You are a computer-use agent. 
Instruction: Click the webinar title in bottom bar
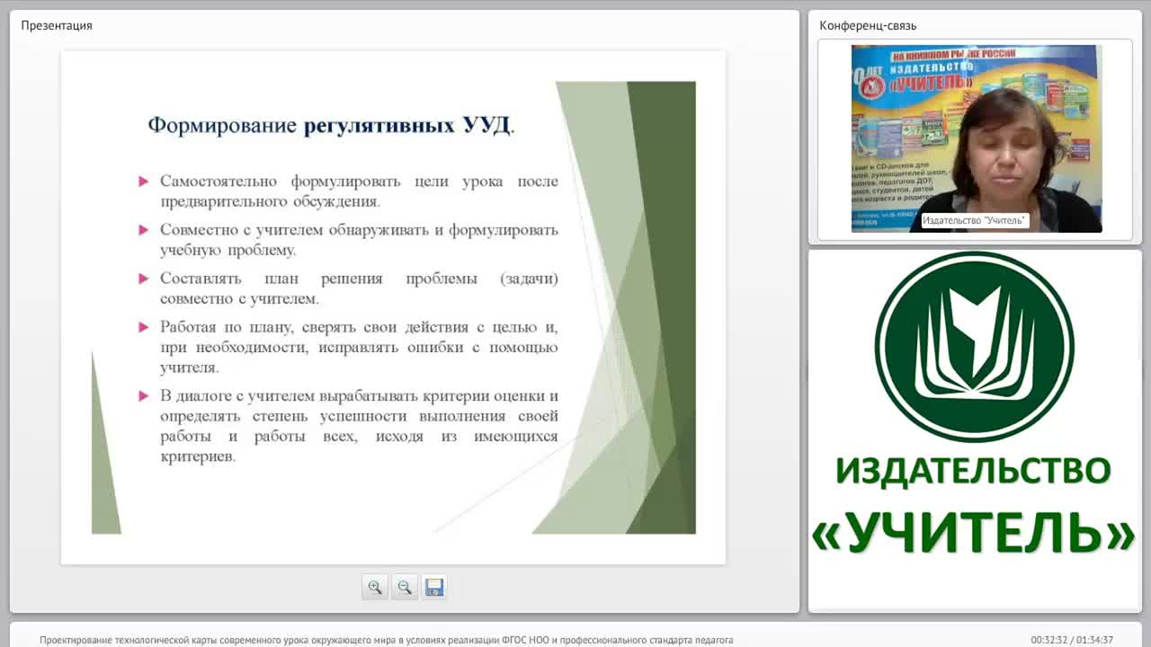[387, 640]
